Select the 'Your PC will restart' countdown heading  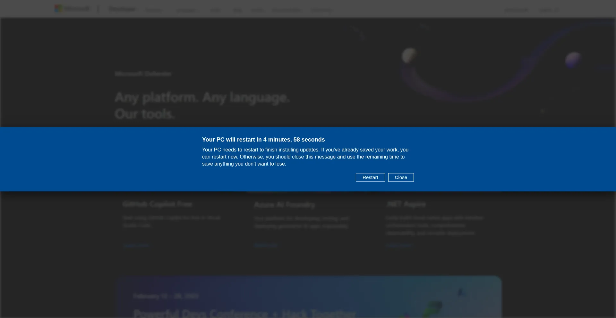tap(263, 140)
